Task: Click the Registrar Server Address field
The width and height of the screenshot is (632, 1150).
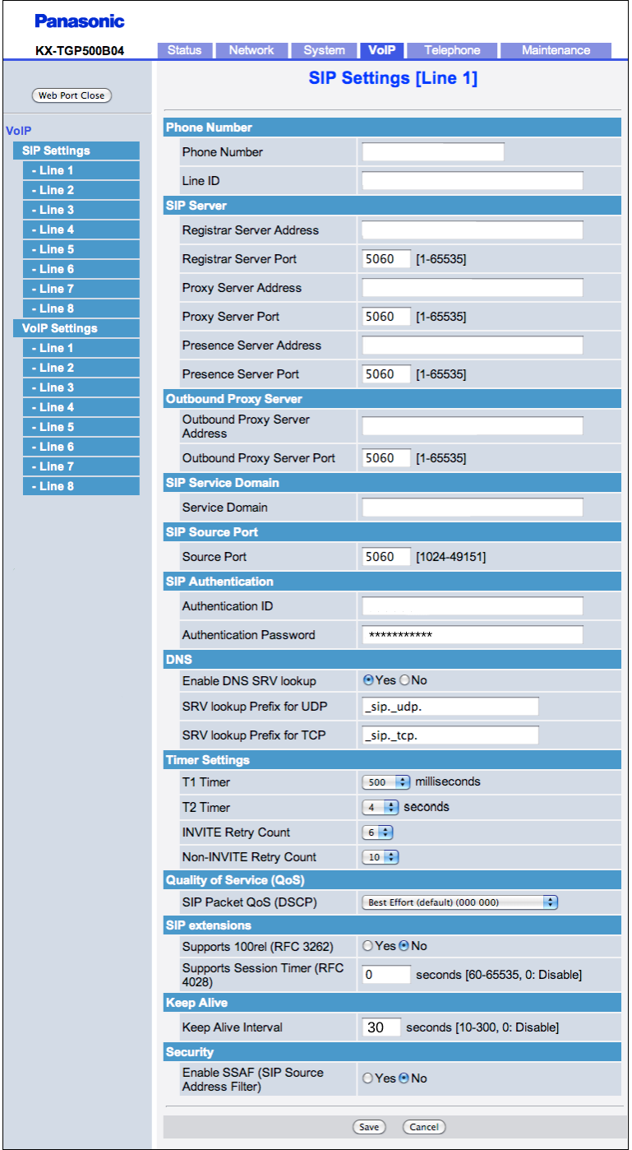Action: tap(472, 230)
